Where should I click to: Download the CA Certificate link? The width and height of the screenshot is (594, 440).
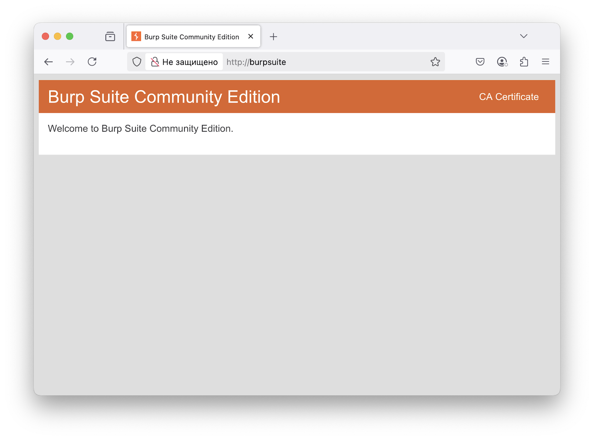coord(509,97)
